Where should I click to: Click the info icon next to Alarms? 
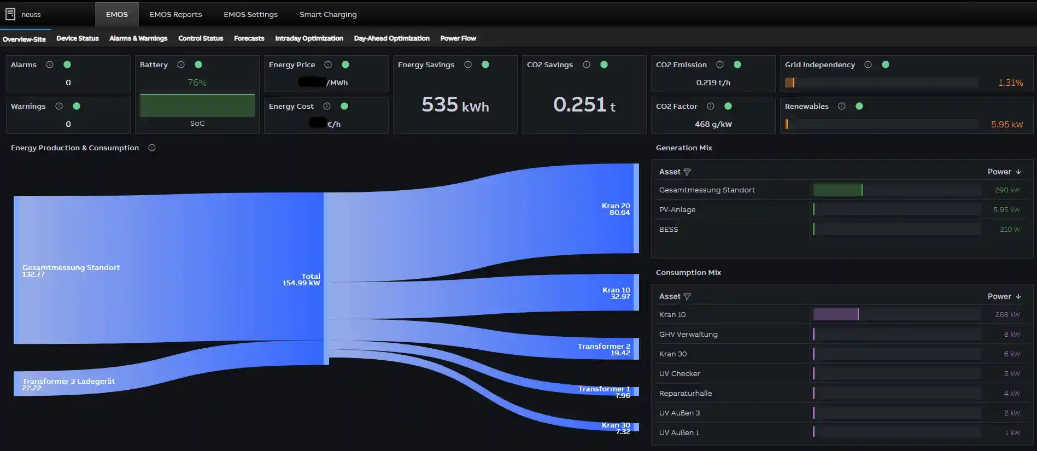click(x=50, y=65)
